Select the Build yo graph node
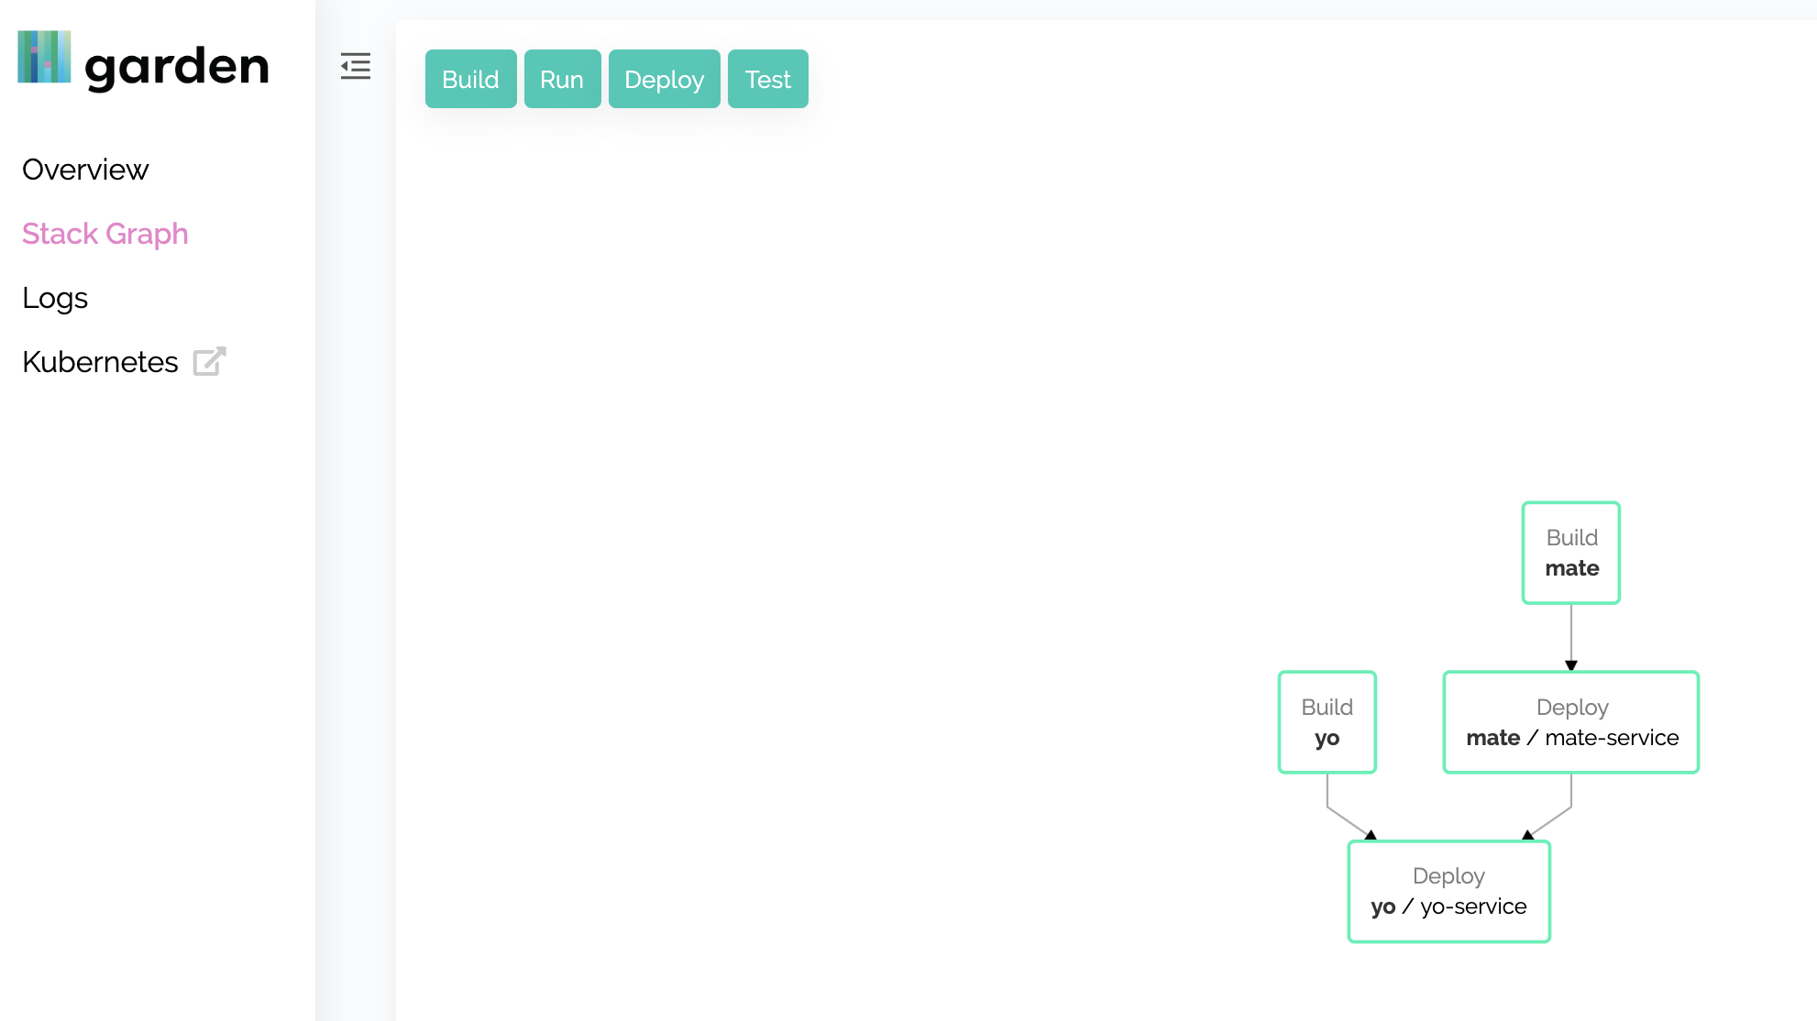Viewport: 1817px width, 1021px height. (x=1327, y=722)
